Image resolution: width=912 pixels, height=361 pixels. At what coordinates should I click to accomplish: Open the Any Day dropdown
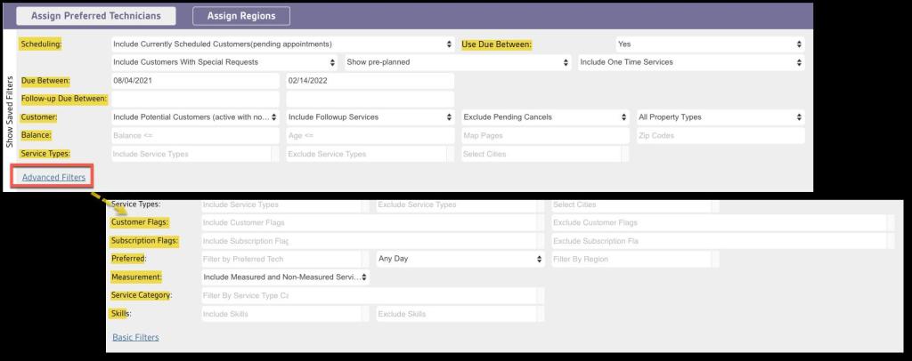[x=460, y=259]
